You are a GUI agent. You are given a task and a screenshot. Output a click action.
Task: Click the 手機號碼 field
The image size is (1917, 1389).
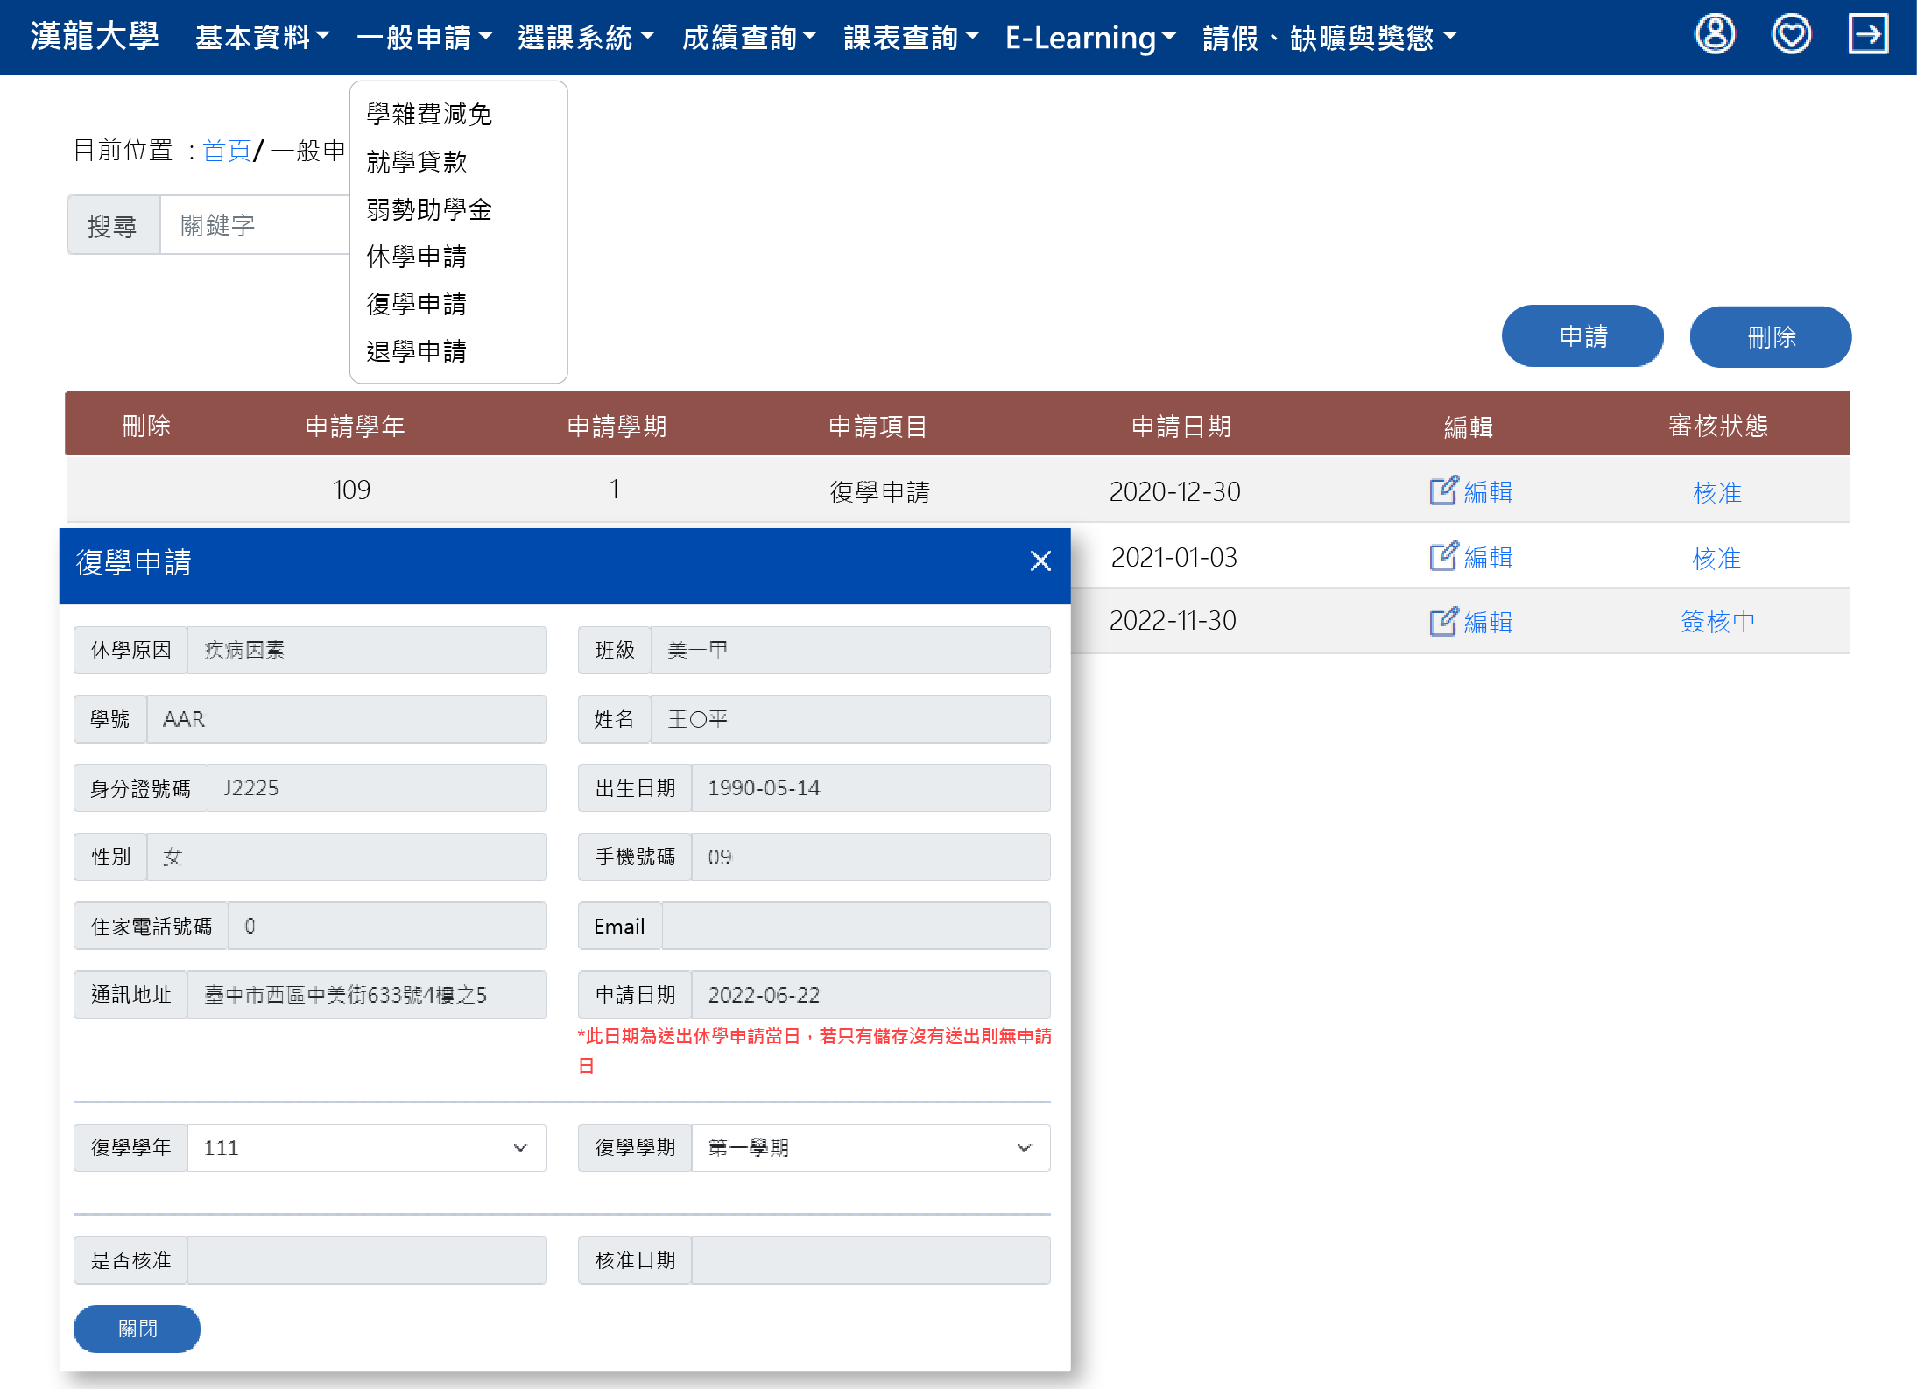coord(870,857)
